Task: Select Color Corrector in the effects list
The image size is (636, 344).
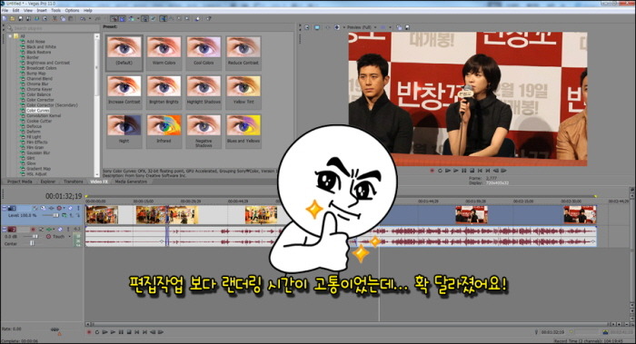Action: [x=40, y=100]
